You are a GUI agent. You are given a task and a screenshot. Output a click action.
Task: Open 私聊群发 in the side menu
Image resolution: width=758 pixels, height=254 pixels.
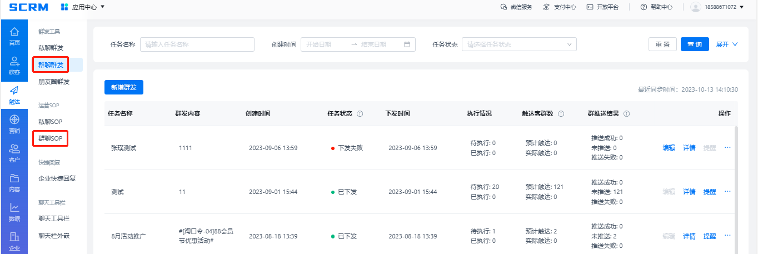51,48
